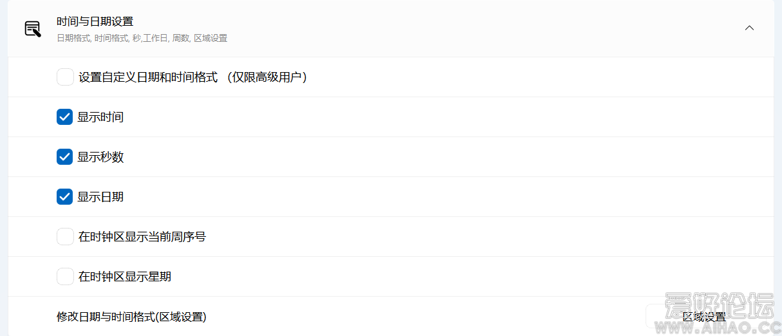Enable 设置自定义日期和时间格式 checkbox
This screenshot has height=336, width=782.
(x=65, y=77)
